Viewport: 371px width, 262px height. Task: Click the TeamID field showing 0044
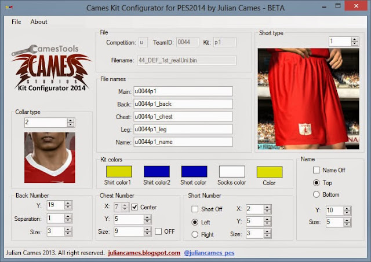coord(188,42)
